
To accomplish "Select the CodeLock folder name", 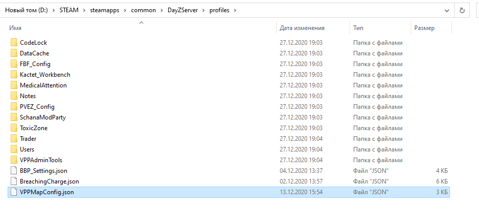I will click(33, 43).
